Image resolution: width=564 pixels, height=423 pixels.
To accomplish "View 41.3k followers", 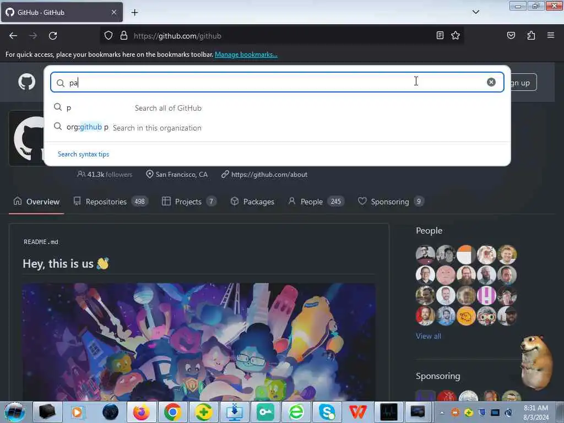I will 105,175.
